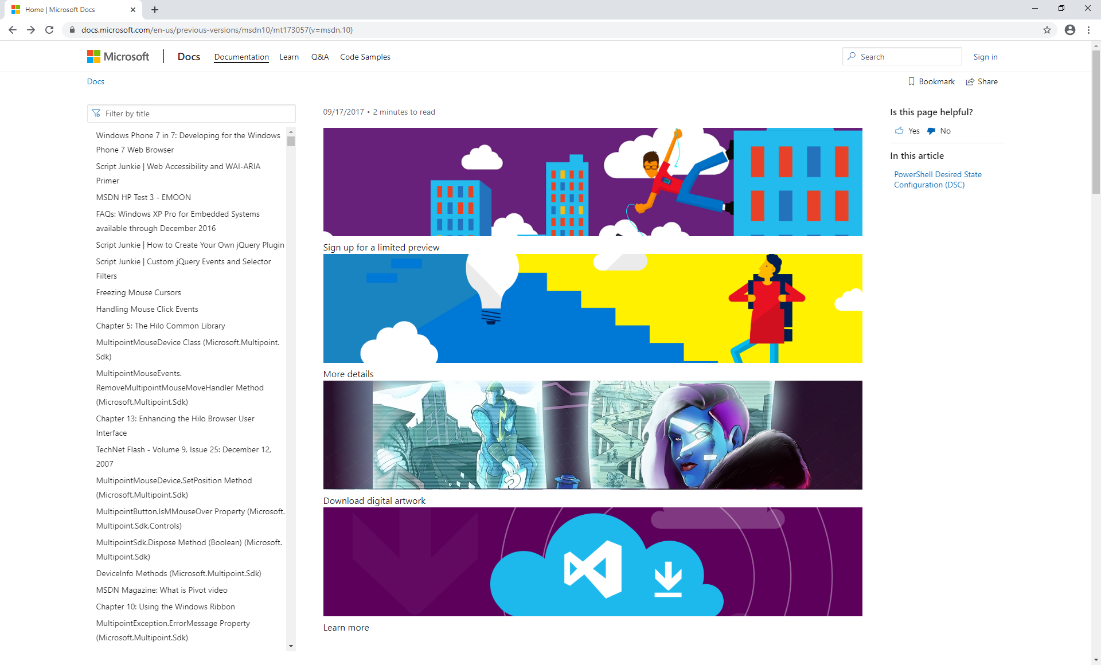Click the filter icon in the title filter box

97,114
